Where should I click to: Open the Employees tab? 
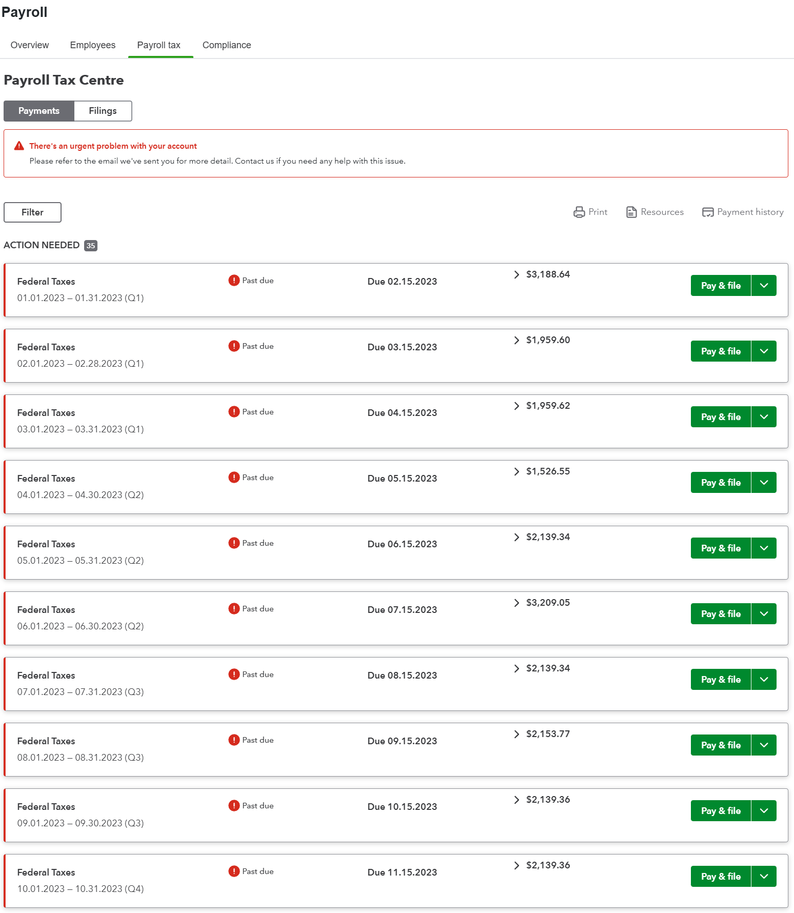coord(93,45)
